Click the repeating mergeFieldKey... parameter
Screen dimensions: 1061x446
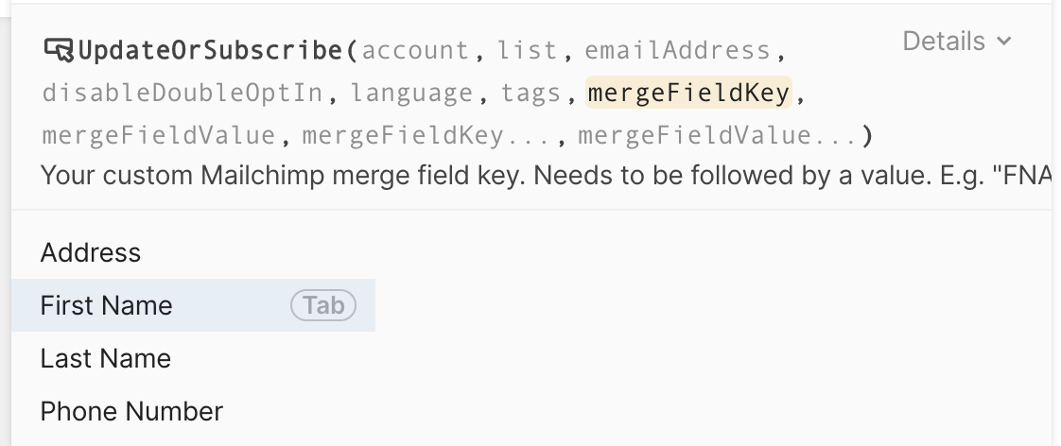(x=429, y=136)
